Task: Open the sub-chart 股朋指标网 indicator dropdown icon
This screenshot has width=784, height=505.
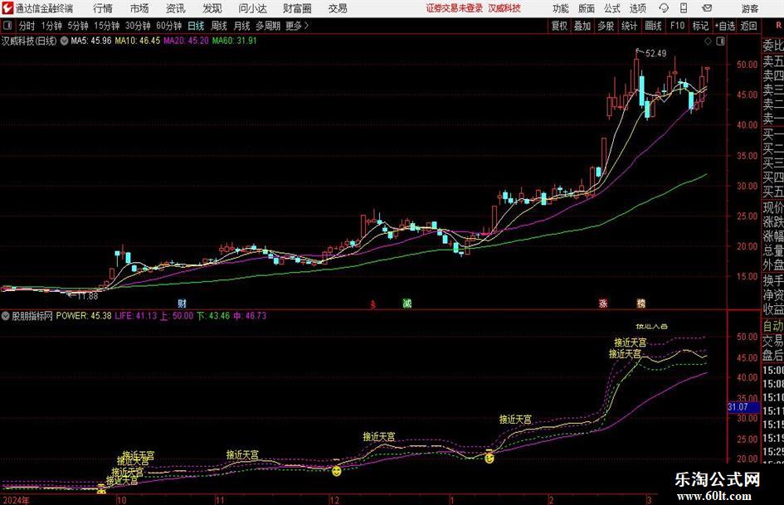Action: pyautogui.click(x=6, y=316)
